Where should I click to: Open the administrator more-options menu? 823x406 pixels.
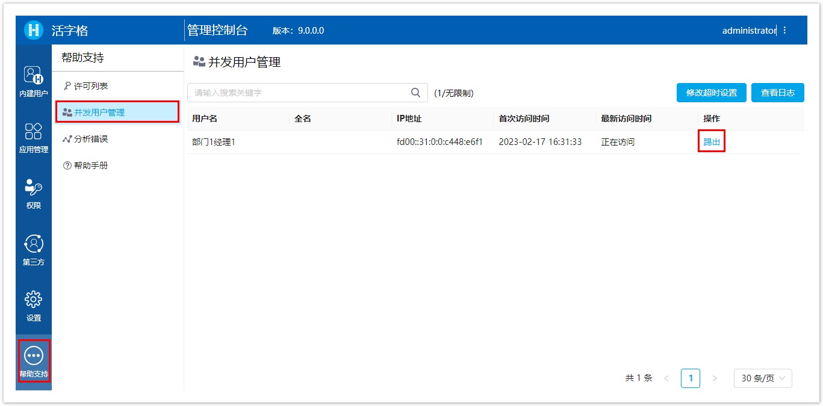pos(784,30)
